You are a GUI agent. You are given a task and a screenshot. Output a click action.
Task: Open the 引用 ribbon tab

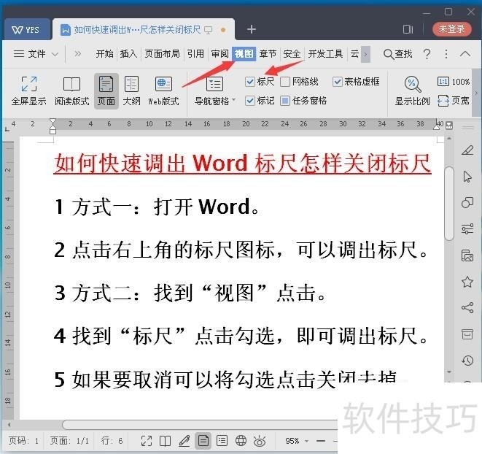coord(195,54)
